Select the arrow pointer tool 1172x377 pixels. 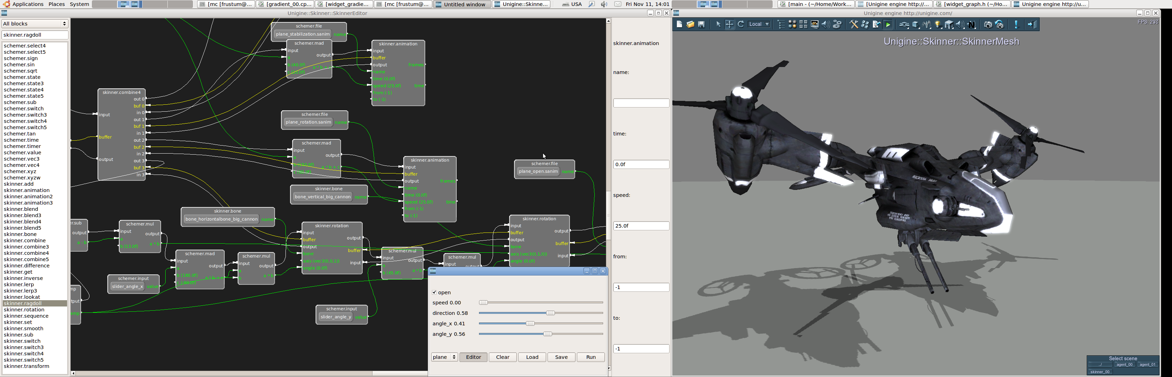[718, 24]
